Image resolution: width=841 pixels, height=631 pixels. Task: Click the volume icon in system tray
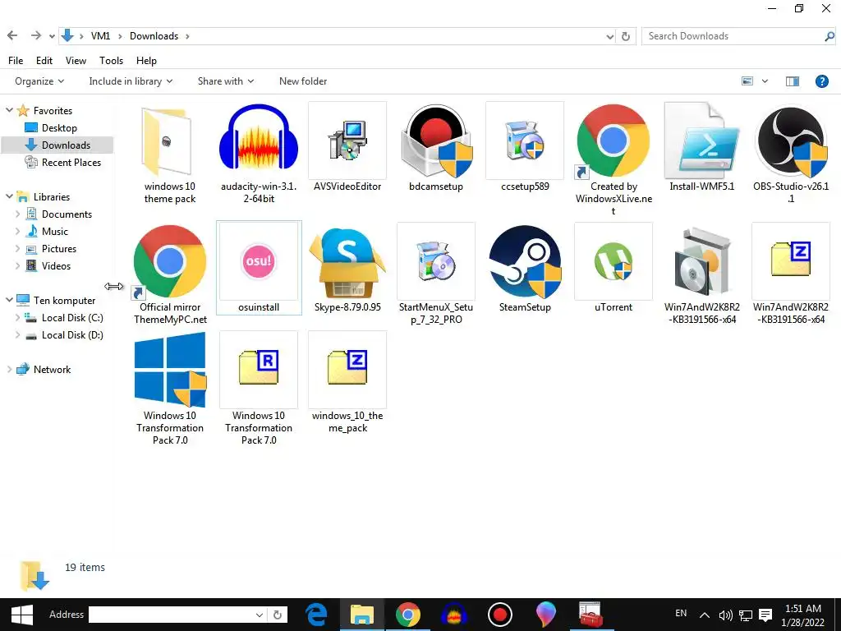[x=725, y=615]
